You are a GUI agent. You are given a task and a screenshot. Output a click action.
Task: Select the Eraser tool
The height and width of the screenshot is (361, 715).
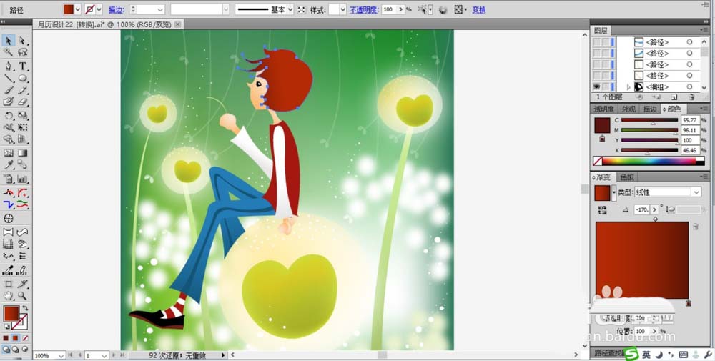click(x=22, y=102)
